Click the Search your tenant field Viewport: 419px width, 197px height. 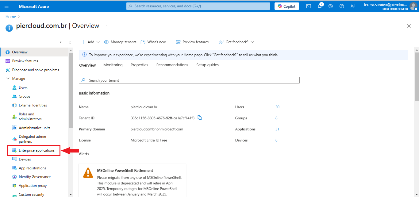pos(189,80)
